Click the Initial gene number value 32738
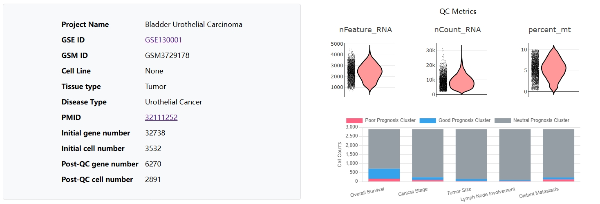Viewport: 600px width, 204px height. 155,133
